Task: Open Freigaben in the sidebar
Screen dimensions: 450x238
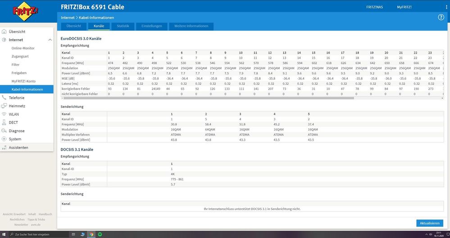Action: tap(19, 73)
